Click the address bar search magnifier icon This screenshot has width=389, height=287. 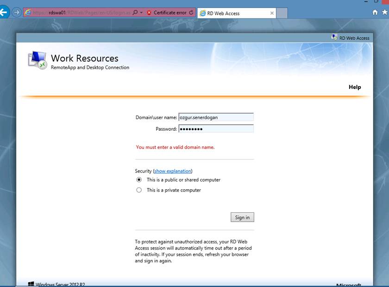click(135, 13)
